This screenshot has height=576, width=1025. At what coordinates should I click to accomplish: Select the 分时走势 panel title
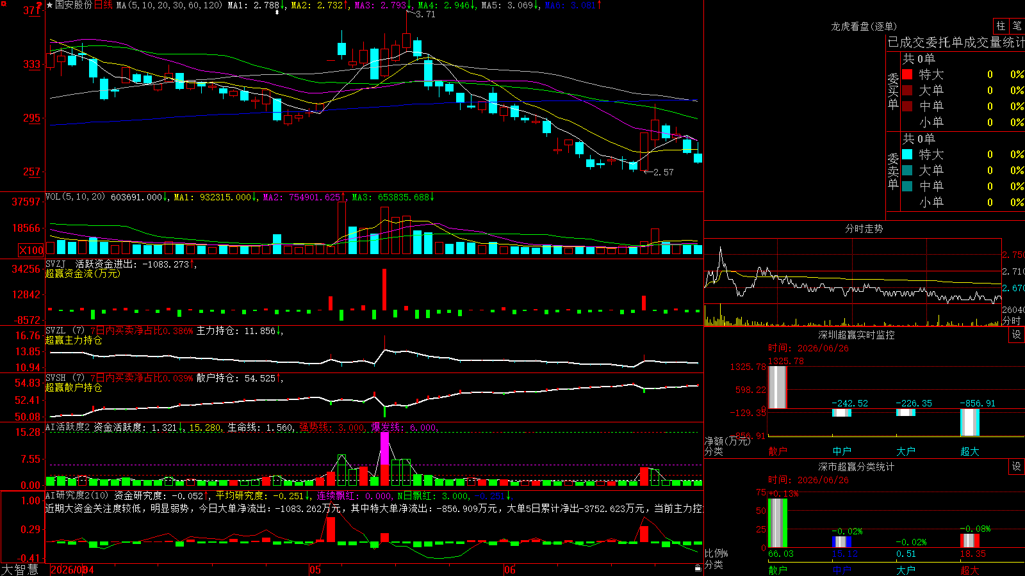click(x=864, y=228)
